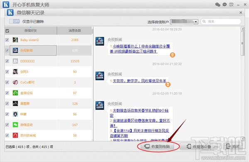This screenshot has height=162, width=249.
Task: Select 微信运动 green WeChat avatar
Action: tap(15, 125)
